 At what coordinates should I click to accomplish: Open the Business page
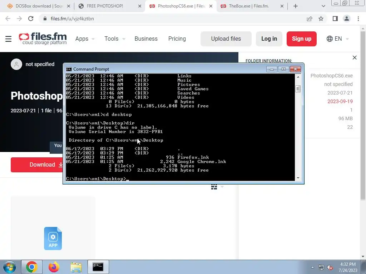point(146,39)
